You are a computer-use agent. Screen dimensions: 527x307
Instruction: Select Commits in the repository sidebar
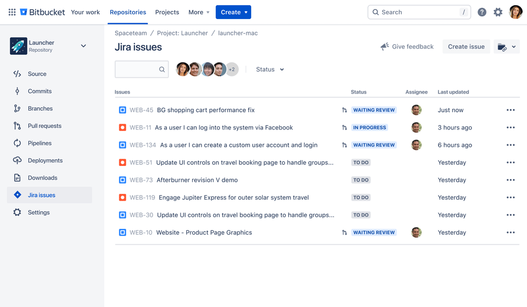pos(40,91)
